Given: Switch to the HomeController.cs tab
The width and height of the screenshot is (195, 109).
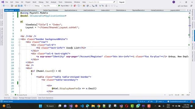Looking at the screenshot, I should coord(157,10).
